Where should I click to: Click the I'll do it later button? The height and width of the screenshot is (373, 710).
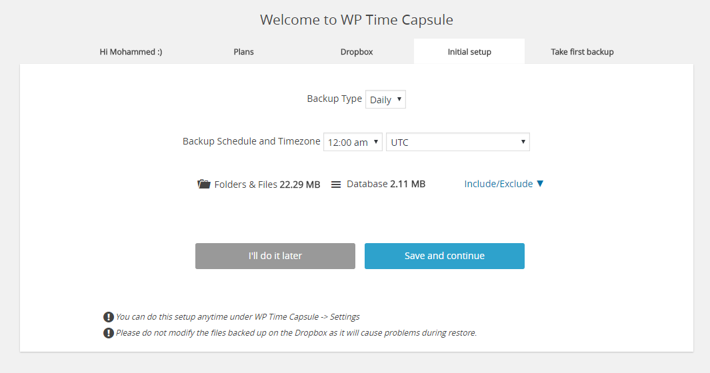pyautogui.click(x=275, y=256)
